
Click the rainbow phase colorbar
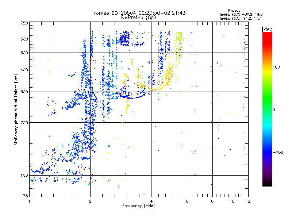267,109
